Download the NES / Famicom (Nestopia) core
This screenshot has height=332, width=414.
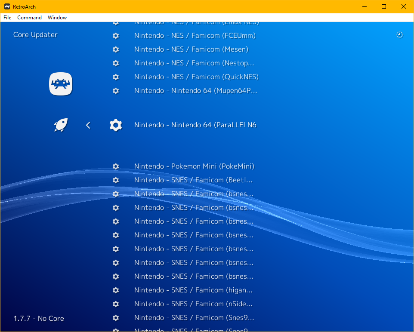coord(194,63)
